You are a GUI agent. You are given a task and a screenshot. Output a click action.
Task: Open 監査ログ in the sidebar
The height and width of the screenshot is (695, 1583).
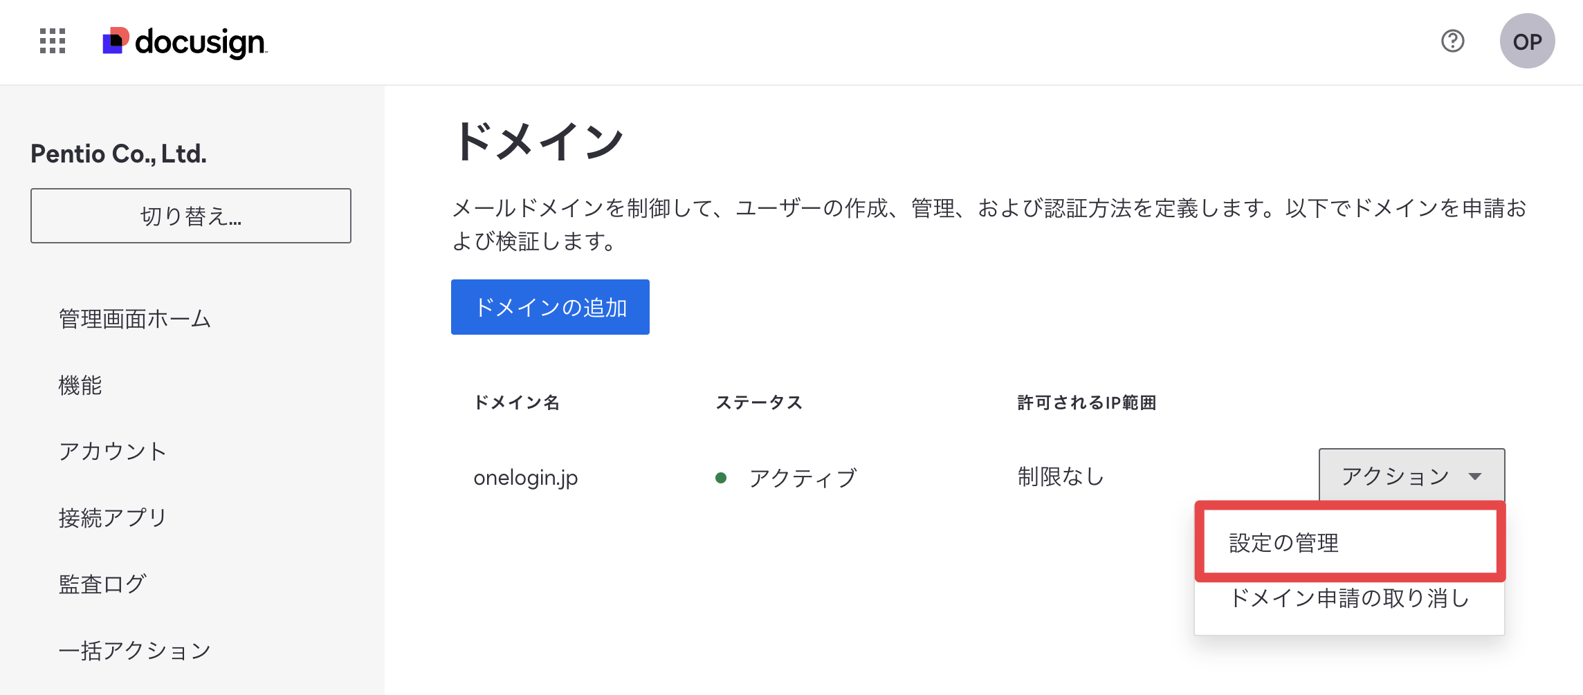pos(102,584)
